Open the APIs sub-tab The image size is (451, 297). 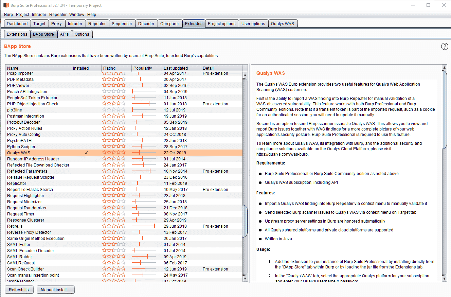pyautogui.click(x=65, y=34)
